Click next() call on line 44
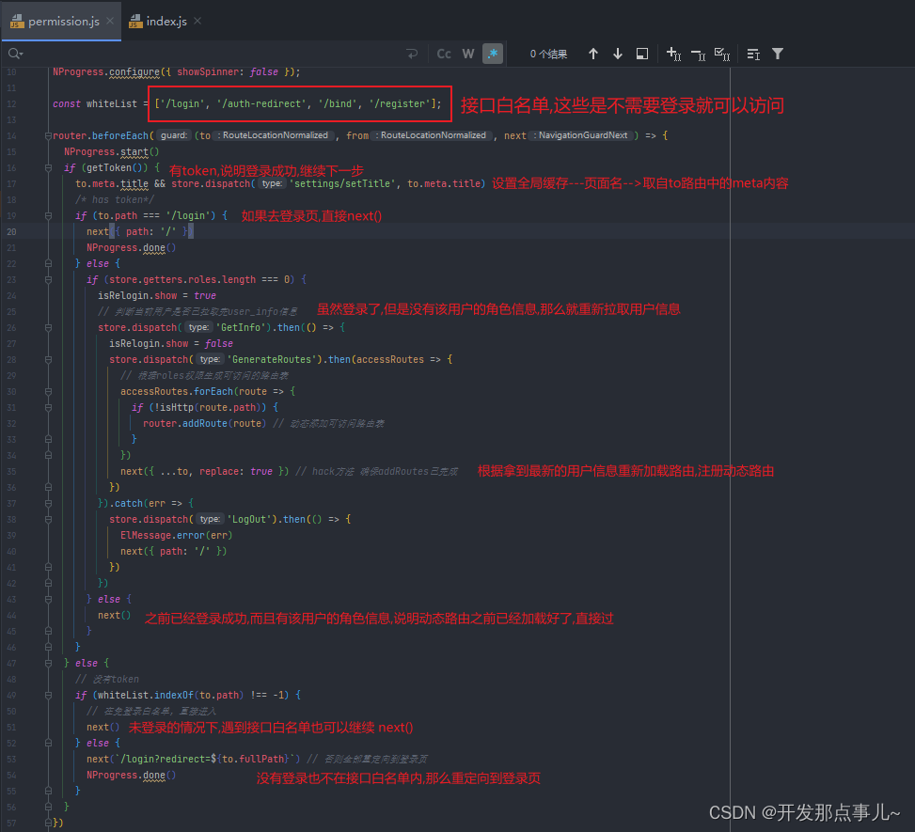The image size is (915, 832). pos(115,616)
